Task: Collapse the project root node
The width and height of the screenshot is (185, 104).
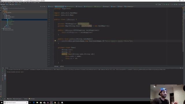Action: click(x=2, y=8)
